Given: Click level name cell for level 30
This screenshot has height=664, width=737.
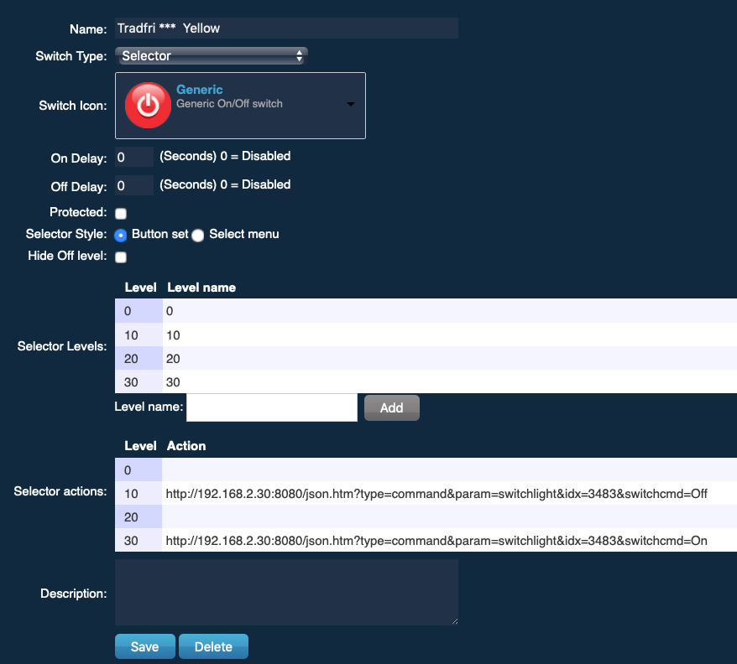Looking at the screenshot, I should tap(449, 381).
